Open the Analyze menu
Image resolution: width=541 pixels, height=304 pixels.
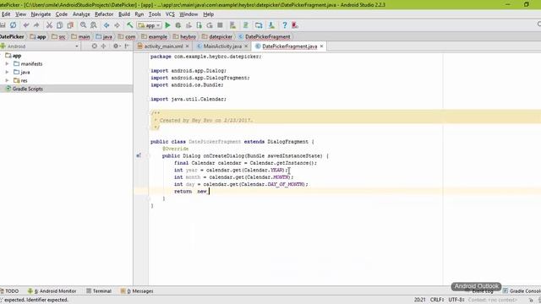click(x=81, y=14)
